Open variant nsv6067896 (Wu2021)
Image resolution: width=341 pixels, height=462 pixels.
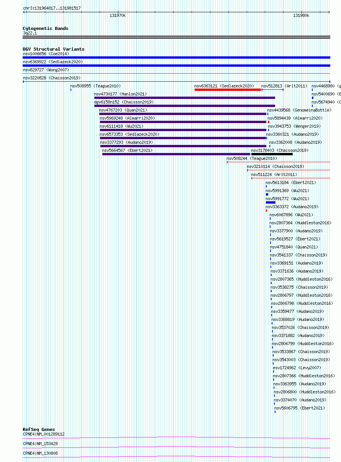[x=291, y=215]
